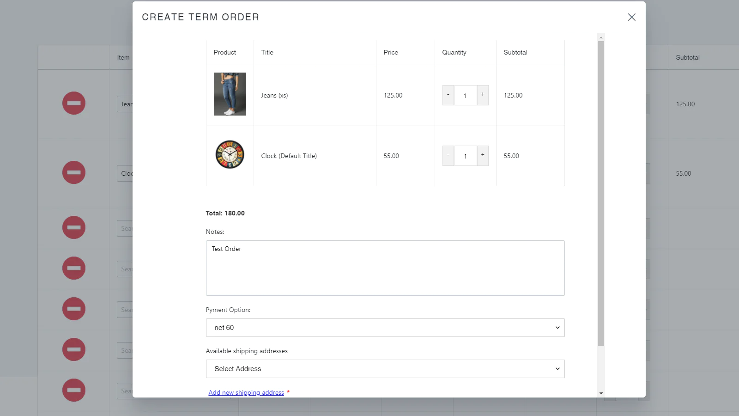The image size is (739, 416).
Task: Click the Add new shipping address link
Action: click(246, 392)
